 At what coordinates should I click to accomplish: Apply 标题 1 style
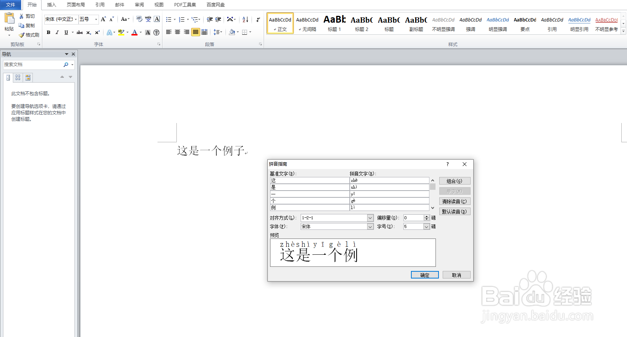335,23
